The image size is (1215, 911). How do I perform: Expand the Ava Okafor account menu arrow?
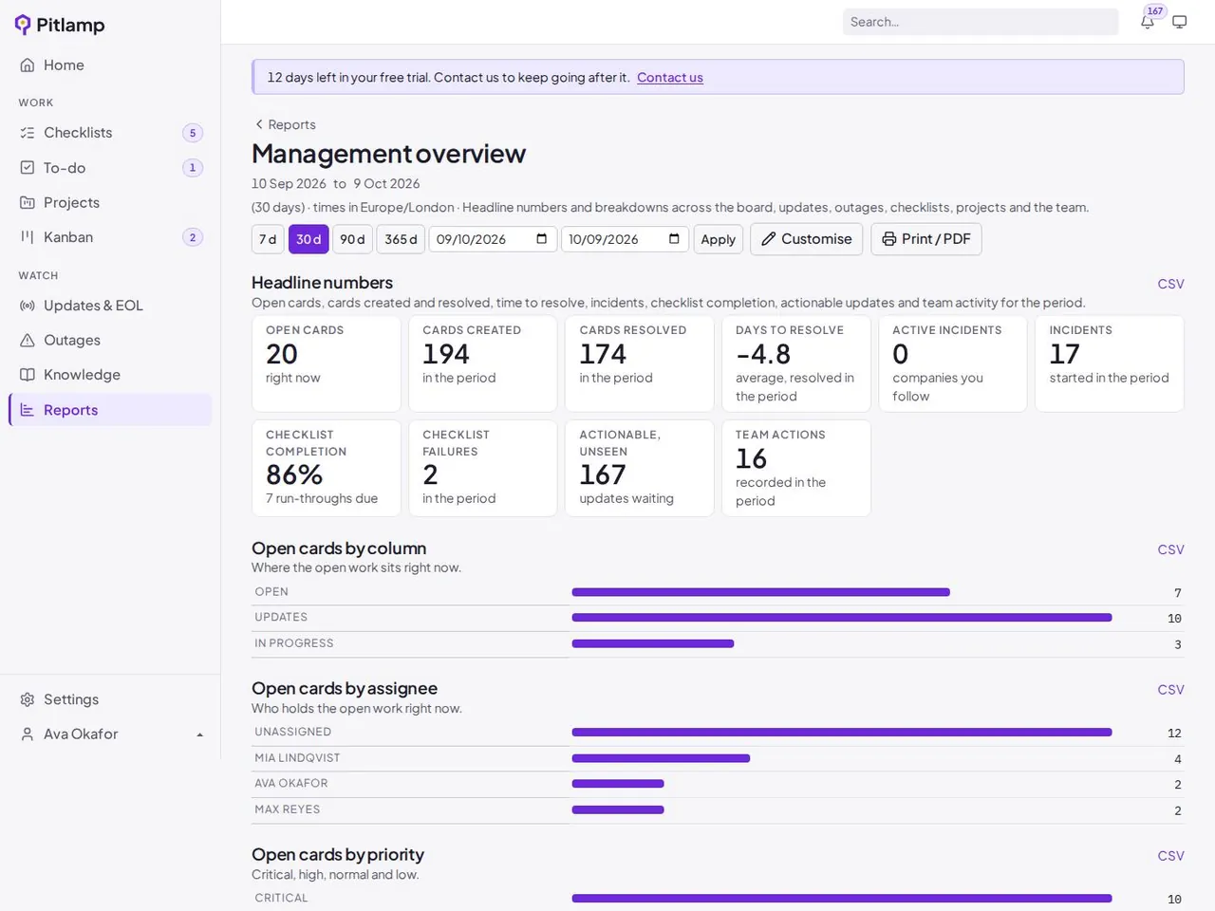pyautogui.click(x=199, y=735)
